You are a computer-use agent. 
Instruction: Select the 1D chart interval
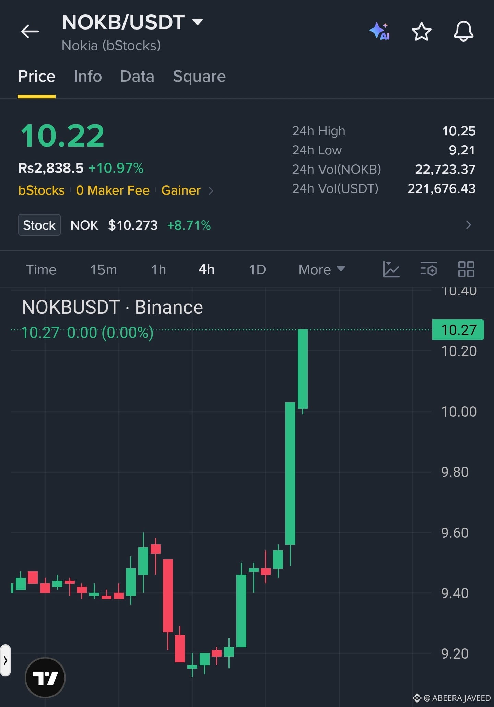point(257,269)
